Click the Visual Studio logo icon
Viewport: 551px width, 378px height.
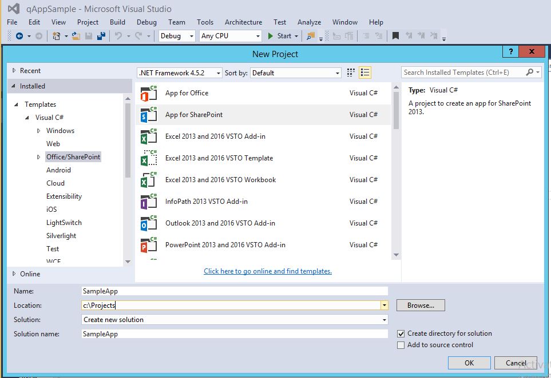[x=13, y=9]
